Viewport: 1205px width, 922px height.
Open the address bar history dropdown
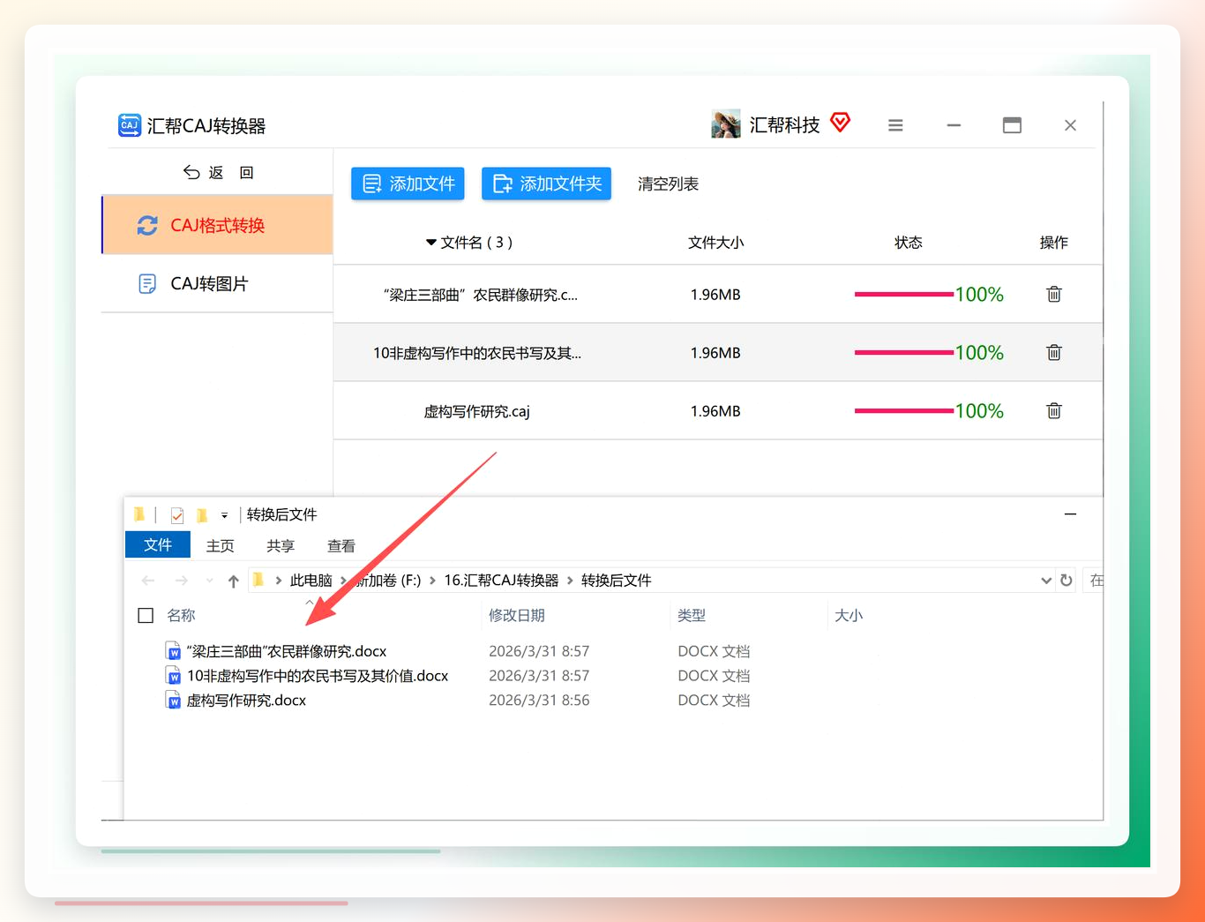1046,580
